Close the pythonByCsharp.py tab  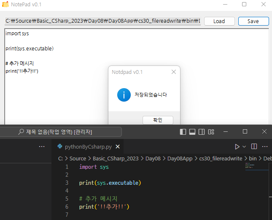(x=118, y=147)
